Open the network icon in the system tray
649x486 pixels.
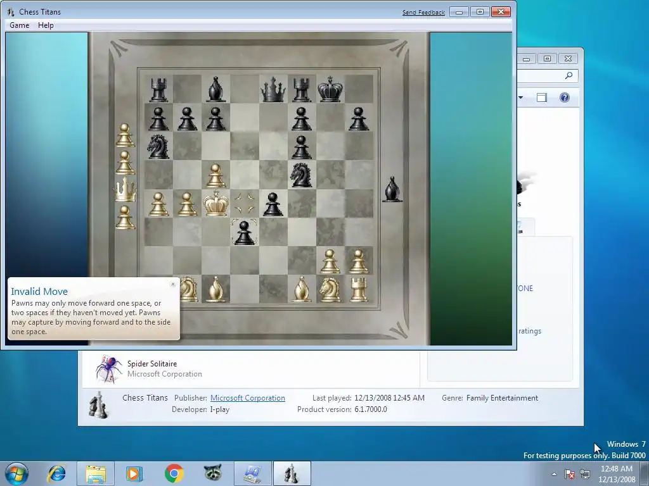(585, 474)
